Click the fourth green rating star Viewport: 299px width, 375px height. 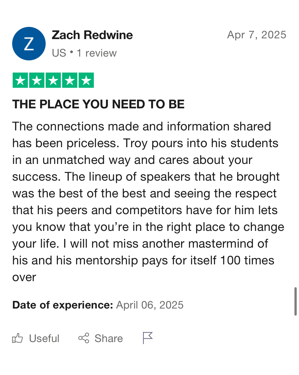click(70, 80)
